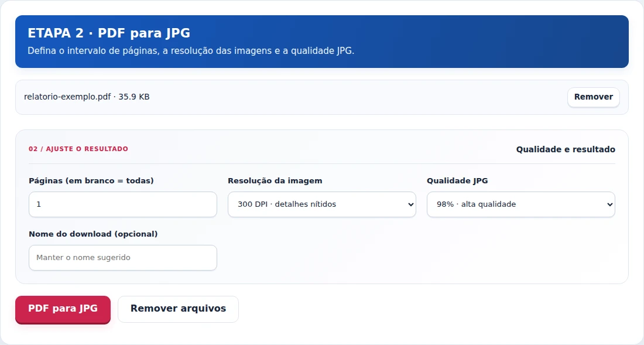Click the ETAPA 2 · PDF para JPG heading
This screenshot has width=644, height=345.
click(109, 33)
